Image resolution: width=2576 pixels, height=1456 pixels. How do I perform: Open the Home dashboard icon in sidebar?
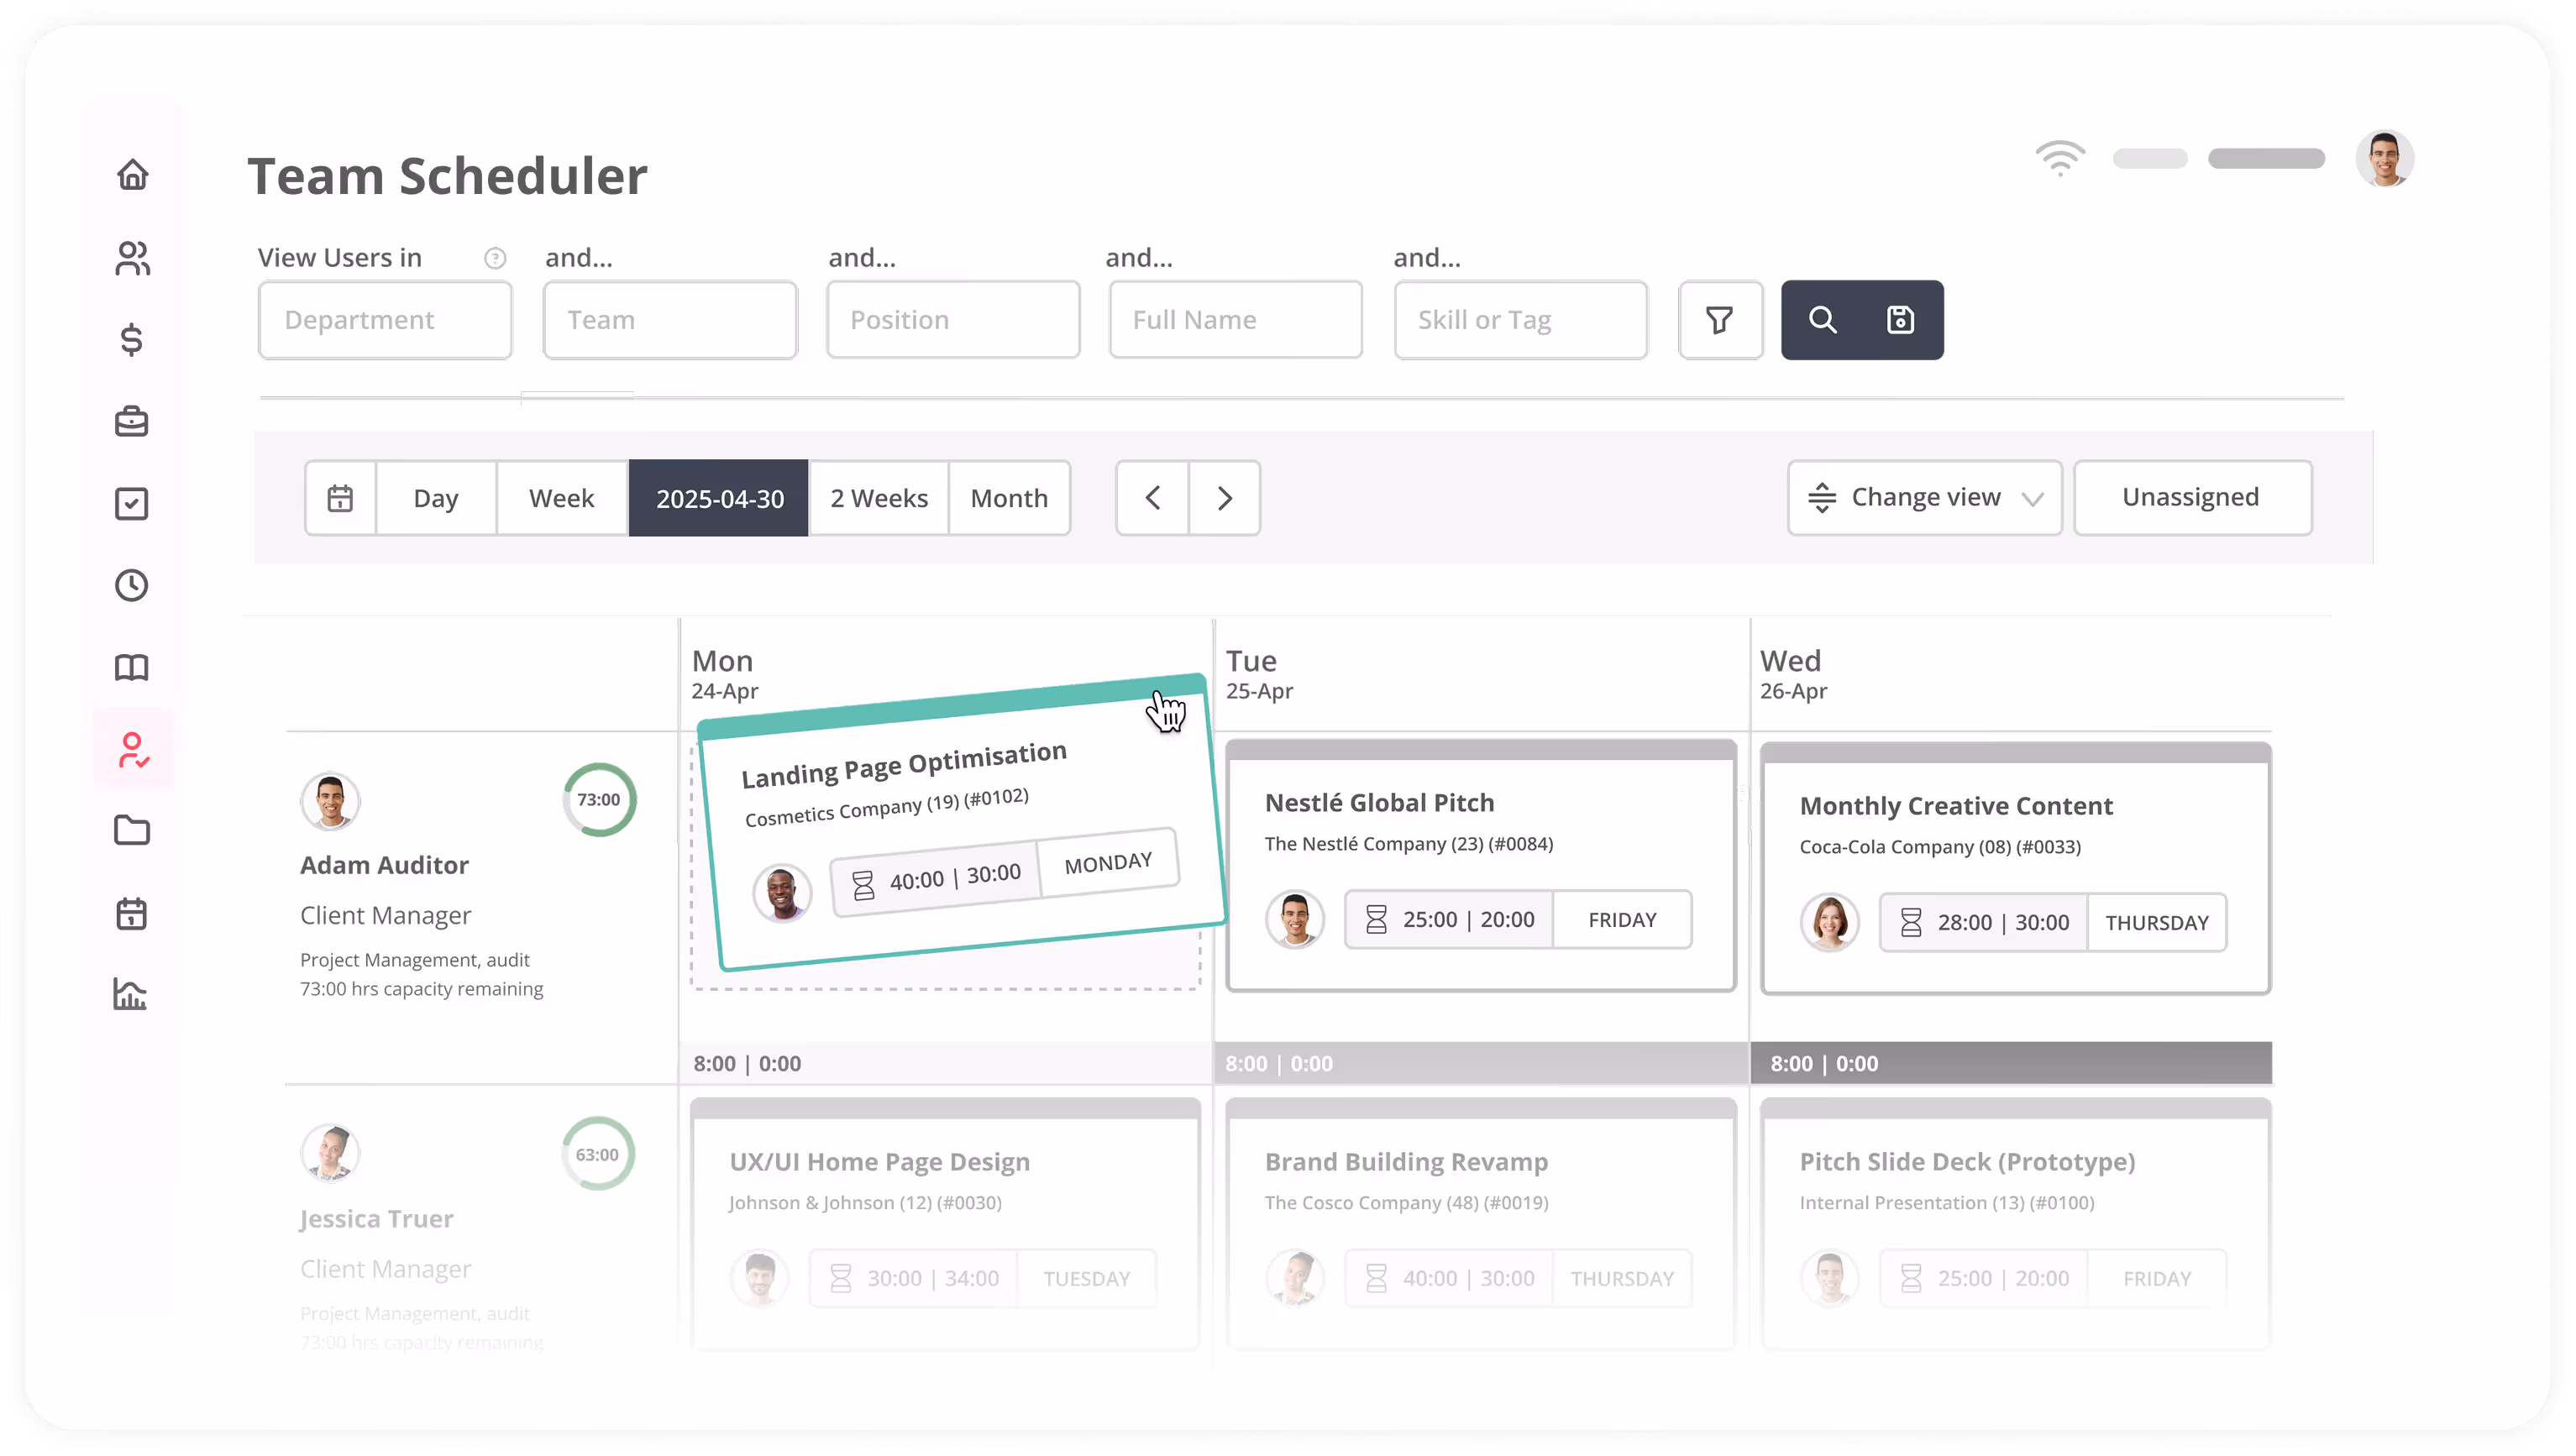pos(134,175)
